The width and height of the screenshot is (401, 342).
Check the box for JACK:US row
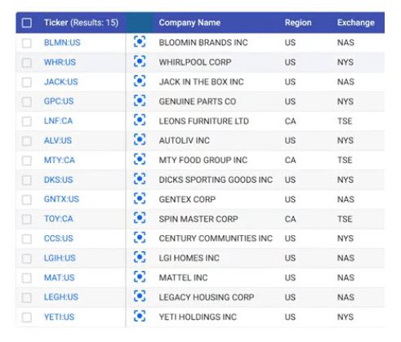pos(27,82)
